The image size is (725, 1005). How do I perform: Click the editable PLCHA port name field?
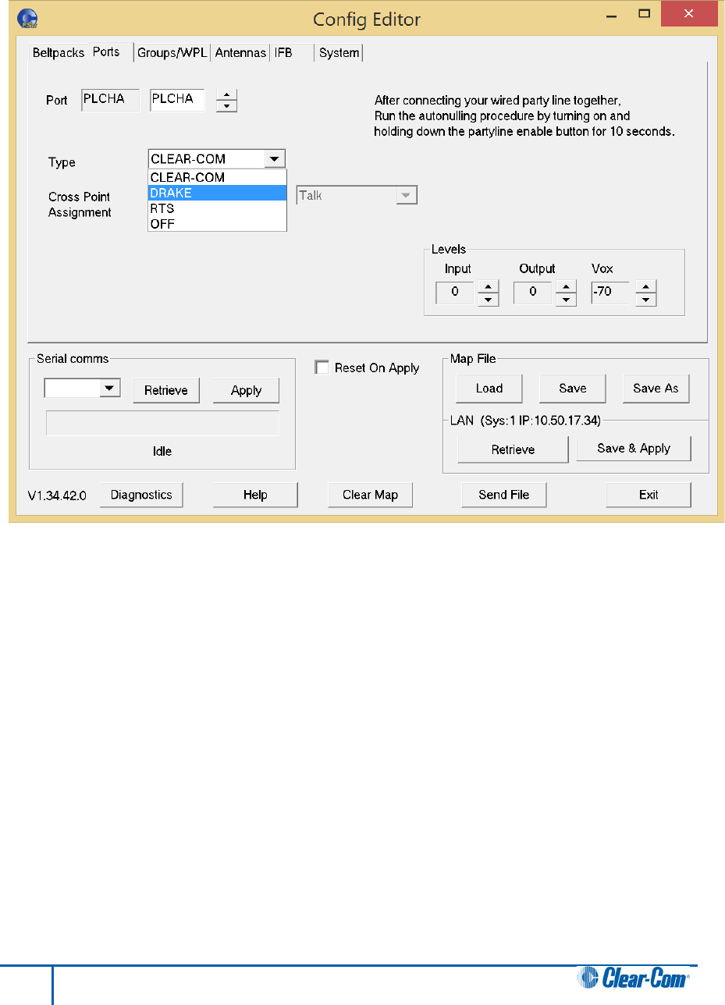click(x=177, y=100)
